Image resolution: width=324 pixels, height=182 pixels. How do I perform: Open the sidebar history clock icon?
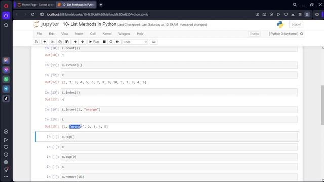pos(6,155)
